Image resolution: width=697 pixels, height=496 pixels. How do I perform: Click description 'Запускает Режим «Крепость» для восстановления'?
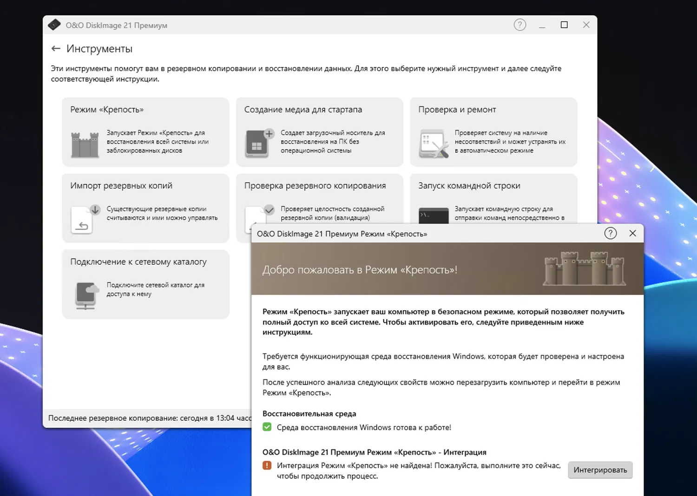point(158,142)
